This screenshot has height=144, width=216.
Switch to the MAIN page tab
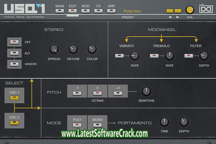[60, 10]
